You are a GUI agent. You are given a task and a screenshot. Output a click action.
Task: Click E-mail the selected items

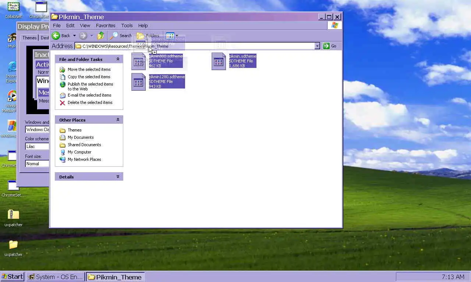tap(89, 95)
